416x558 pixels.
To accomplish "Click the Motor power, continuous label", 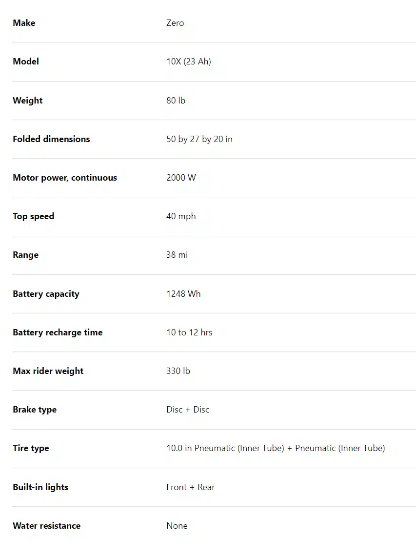I will point(65,178).
